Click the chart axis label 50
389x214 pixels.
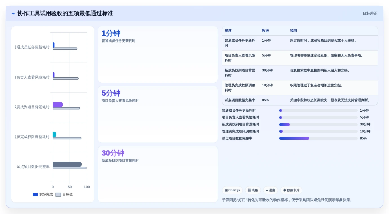(70, 187)
